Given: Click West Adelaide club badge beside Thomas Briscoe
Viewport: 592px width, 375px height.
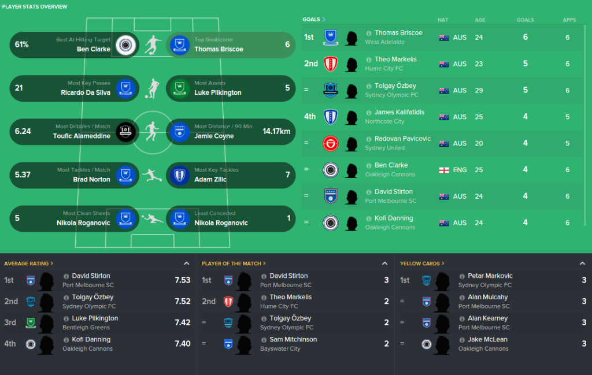Looking at the screenshot, I should coord(330,38).
